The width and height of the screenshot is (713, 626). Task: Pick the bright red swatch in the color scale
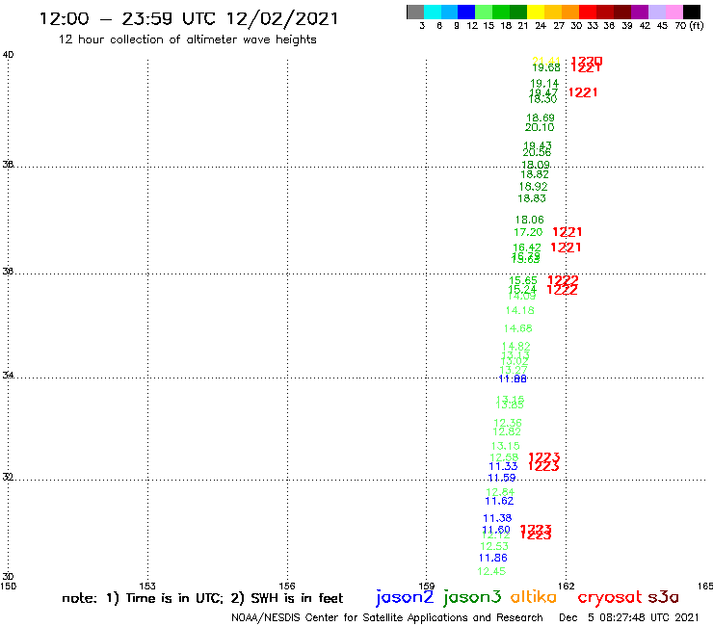coord(588,12)
